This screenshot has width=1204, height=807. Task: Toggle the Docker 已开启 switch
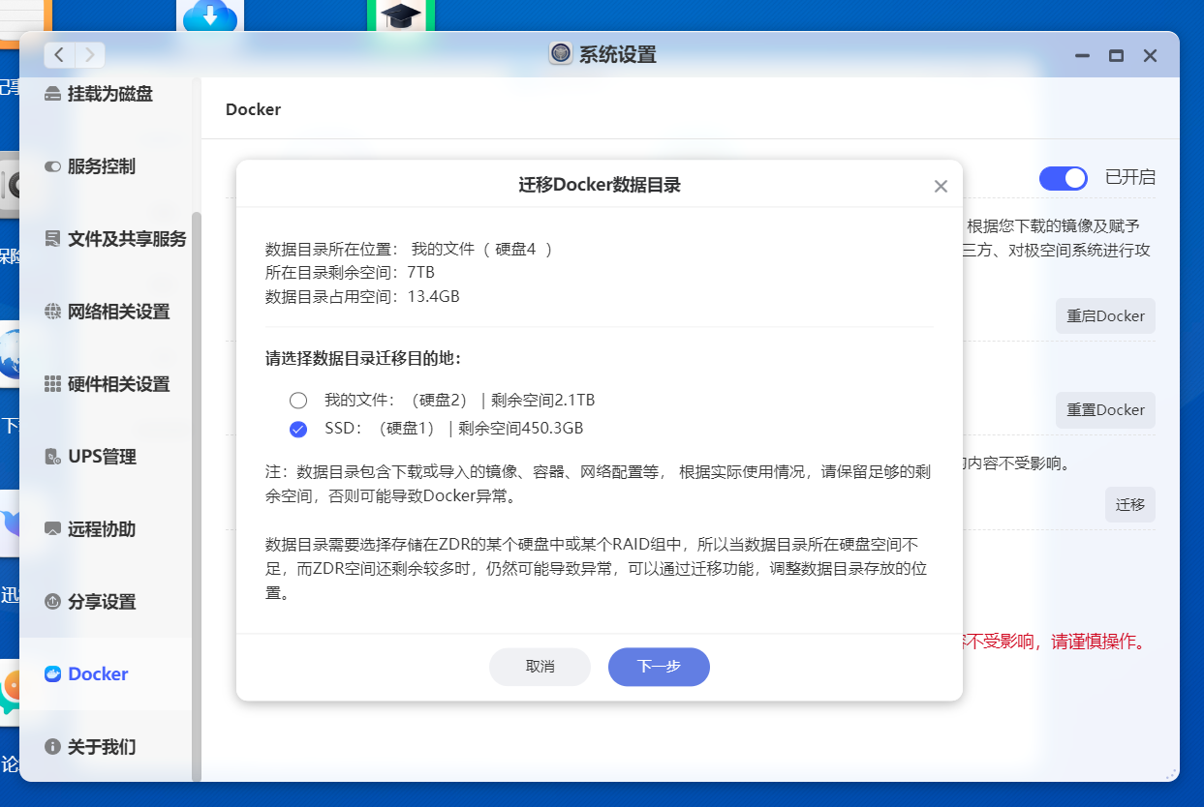click(1064, 178)
